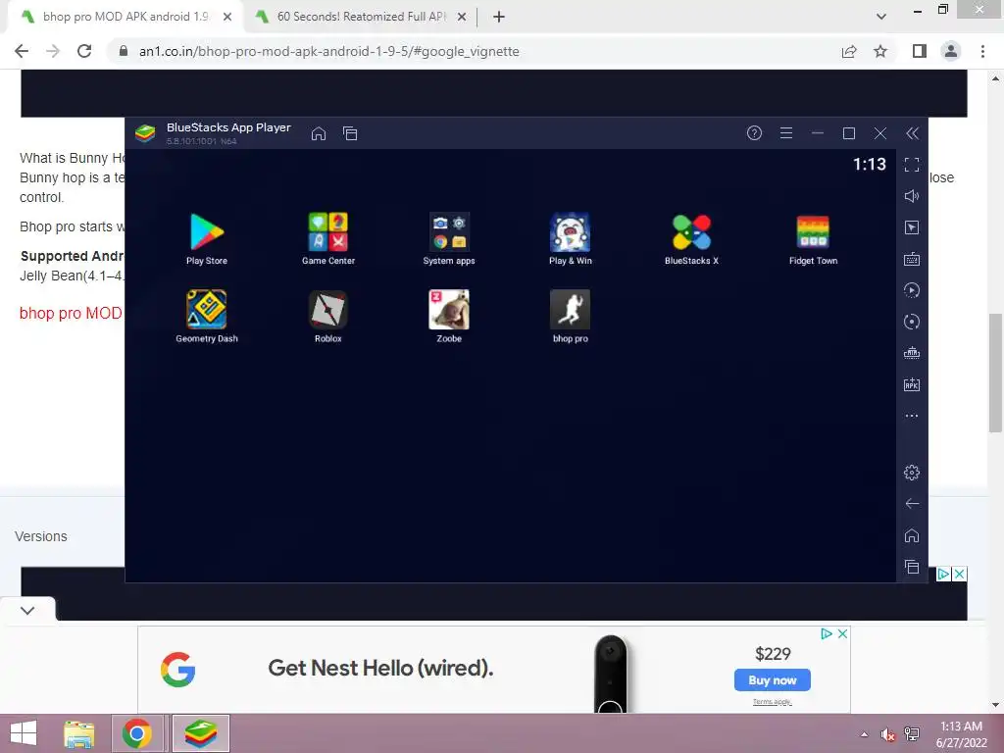Image resolution: width=1004 pixels, height=753 pixels.
Task: Open the System apps folder
Action: coord(449,238)
